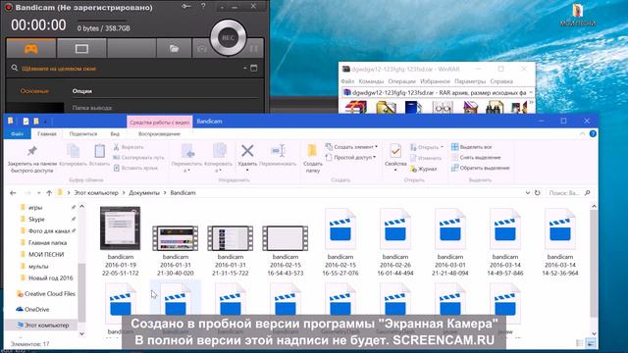Go up one folder level arrow

(49, 193)
